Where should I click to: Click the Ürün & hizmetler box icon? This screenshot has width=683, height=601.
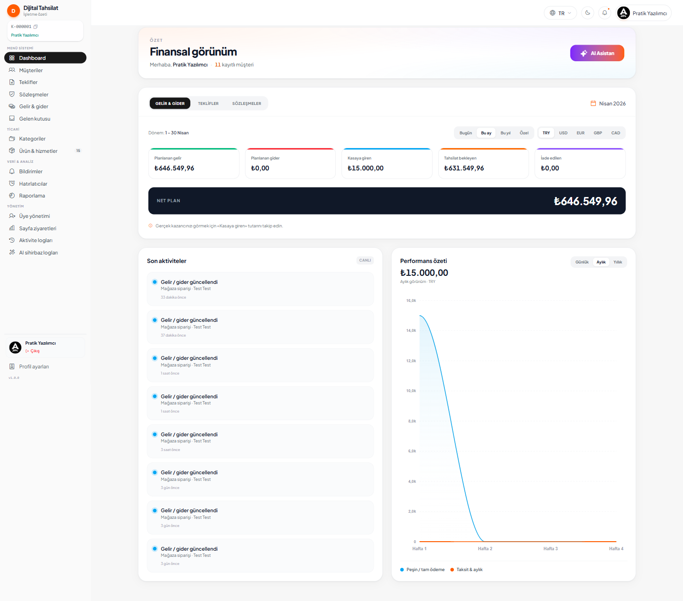(x=12, y=151)
